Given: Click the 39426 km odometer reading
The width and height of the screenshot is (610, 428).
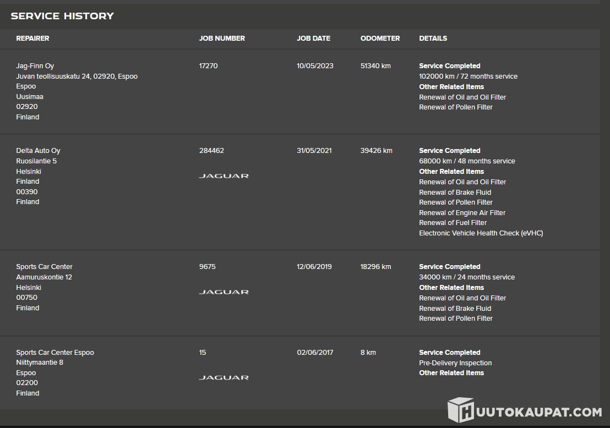Looking at the screenshot, I should coord(376,151).
